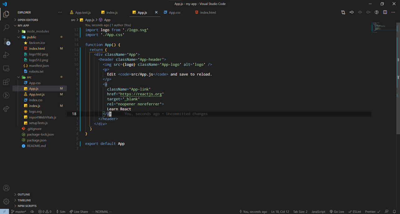Open Explorer views and more actions ellipsis
This screenshot has height=214, width=400.
[60, 12]
